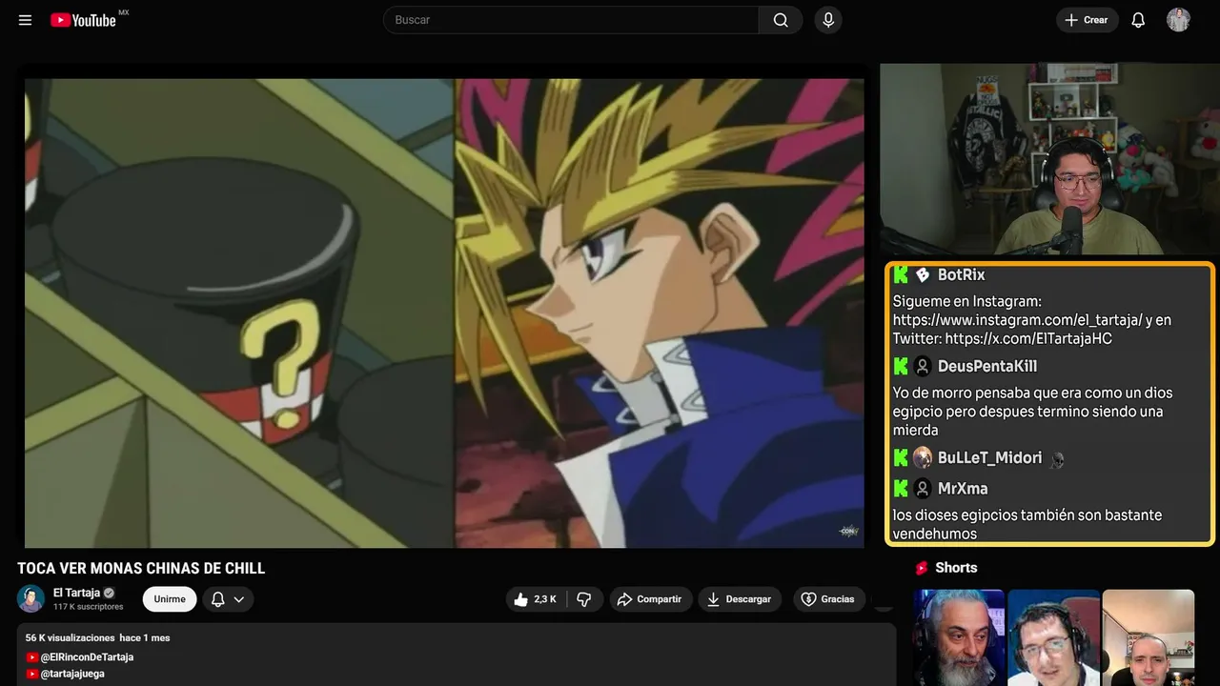The height and width of the screenshot is (686, 1220).
Task: Click the "DeusPentaKill" username in chat
Action: tap(987, 367)
